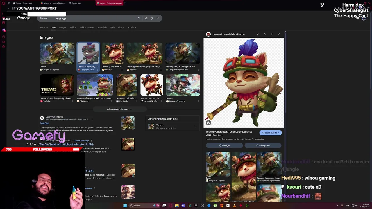Click the Partager share button
372x209 pixels.
point(224,145)
